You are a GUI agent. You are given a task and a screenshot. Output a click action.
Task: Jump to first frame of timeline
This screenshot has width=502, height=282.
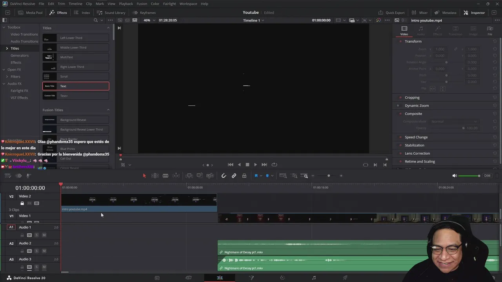(231, 165)
